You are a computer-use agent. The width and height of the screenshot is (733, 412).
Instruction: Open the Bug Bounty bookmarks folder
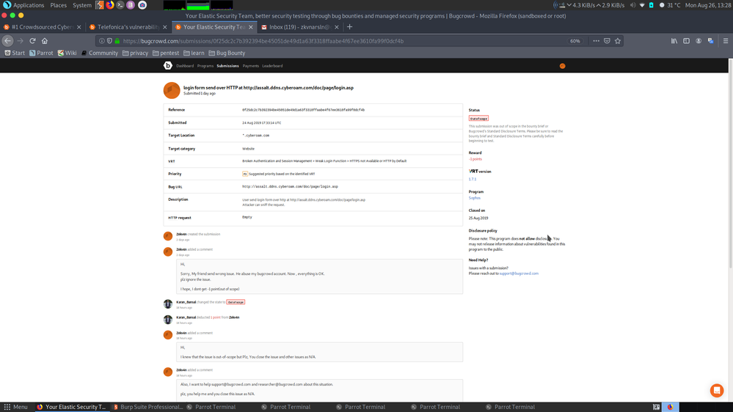coord(227,54)
